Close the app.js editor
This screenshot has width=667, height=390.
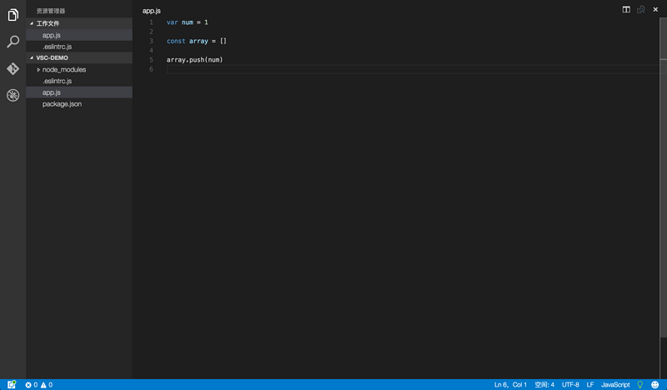point(655,9)
